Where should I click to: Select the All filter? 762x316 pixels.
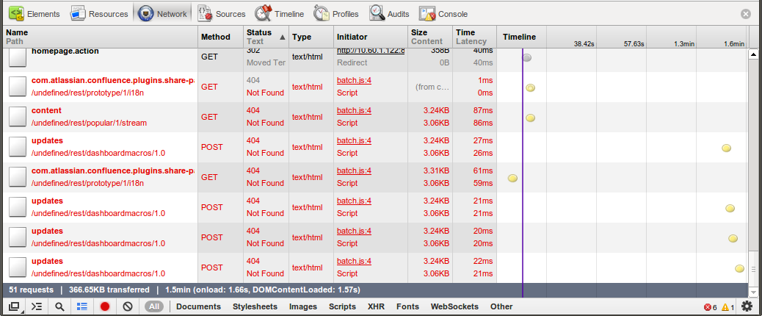pos(154,306)
